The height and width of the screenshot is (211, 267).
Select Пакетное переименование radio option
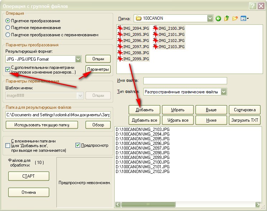[x=8, y=28]
